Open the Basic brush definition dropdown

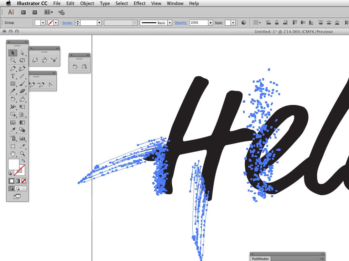pos(169,22)
